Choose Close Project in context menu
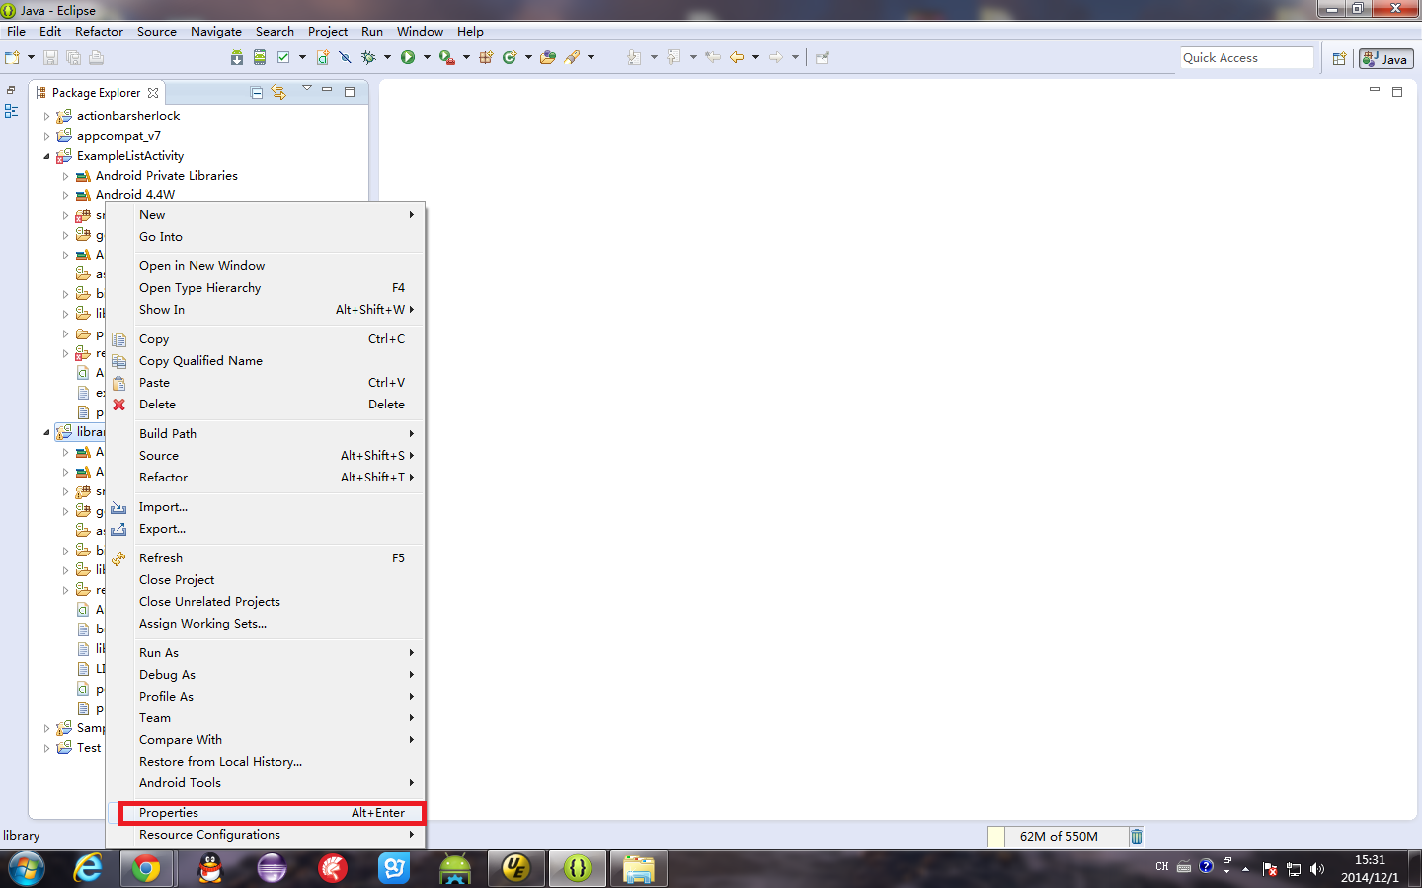Image resolution: width=1422 pixels, height=888 pixels. [x=267, y=580]
